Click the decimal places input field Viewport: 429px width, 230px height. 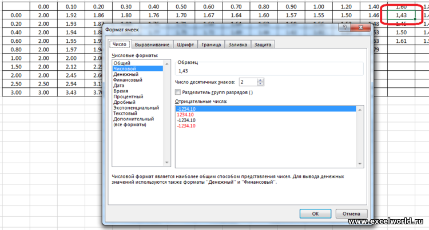click(248, 82)
